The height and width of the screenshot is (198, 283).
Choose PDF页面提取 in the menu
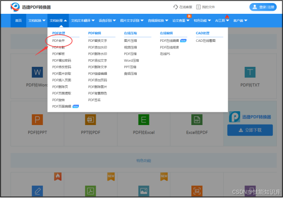point(62,93)
